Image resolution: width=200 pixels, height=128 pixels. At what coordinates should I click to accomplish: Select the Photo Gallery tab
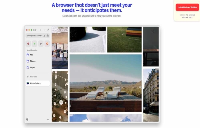click(38, 83)
